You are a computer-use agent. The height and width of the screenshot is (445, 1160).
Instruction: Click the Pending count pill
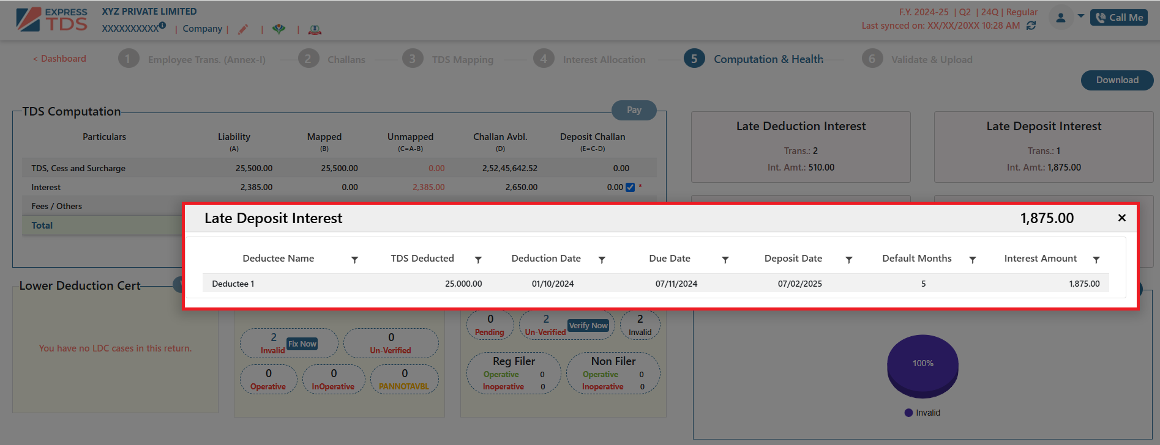coord(490,325)
